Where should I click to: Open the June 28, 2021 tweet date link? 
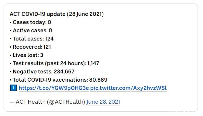tap(103, 102)
